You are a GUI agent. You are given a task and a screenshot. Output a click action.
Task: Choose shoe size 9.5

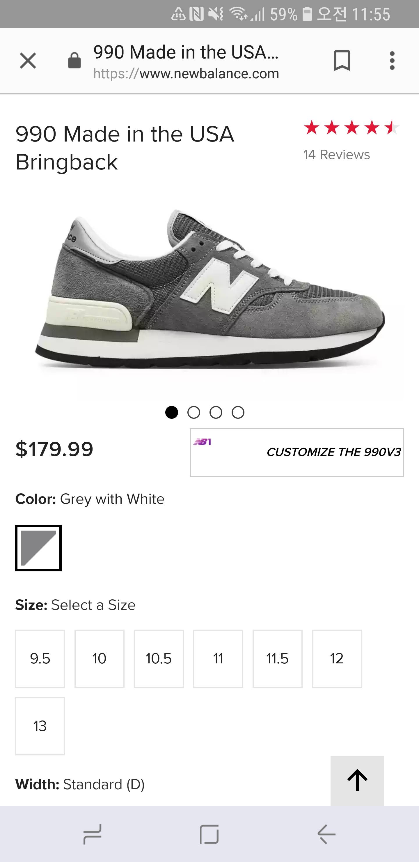40,658
